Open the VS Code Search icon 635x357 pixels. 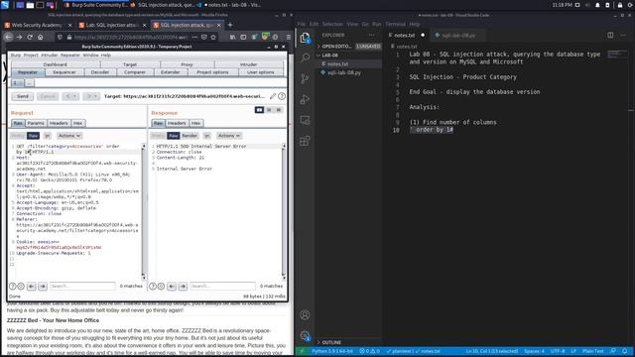pos(305,58)
